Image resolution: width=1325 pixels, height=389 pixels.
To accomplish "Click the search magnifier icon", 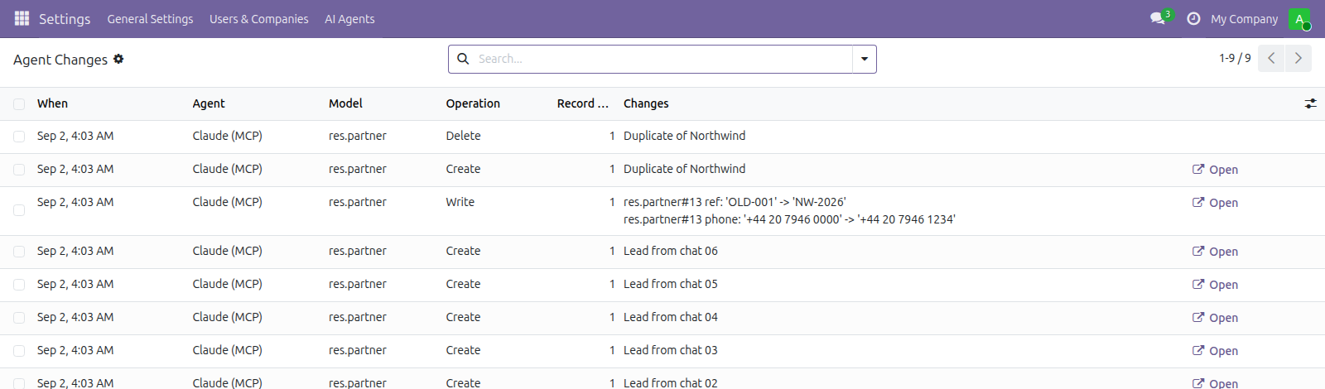I will pyautogui.click(x=463, y=59).
